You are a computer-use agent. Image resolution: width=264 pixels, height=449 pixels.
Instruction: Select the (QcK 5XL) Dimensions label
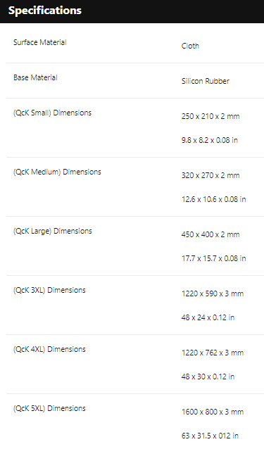coord(49,408)
